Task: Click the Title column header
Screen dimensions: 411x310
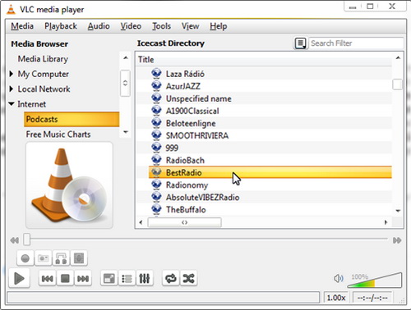Action: coord(265,60)
